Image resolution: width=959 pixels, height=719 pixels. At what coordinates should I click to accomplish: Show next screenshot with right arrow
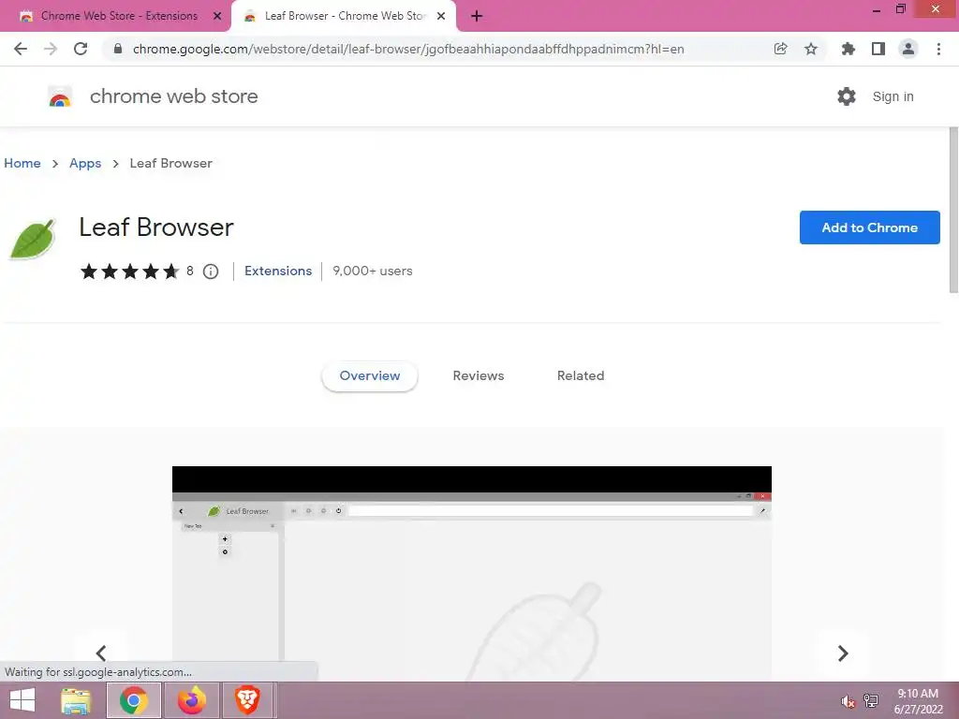[x=843, y=653]
